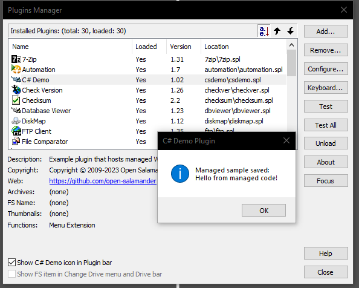Click location diskmap\diskmap.spl
Screen dimensions: 359x288
click(234, 121)
